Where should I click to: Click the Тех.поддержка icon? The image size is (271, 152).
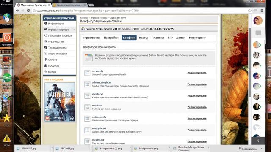46,47
